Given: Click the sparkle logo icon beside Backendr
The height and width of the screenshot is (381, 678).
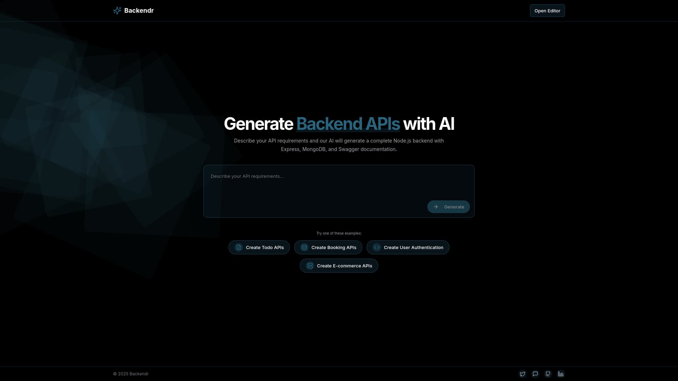Looking at the screenshot, I should 117,10.
